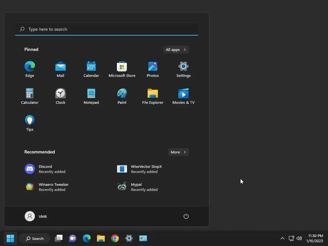Show All apps list
The height and width of the screenshot is (246, 328).
point(176,50)
